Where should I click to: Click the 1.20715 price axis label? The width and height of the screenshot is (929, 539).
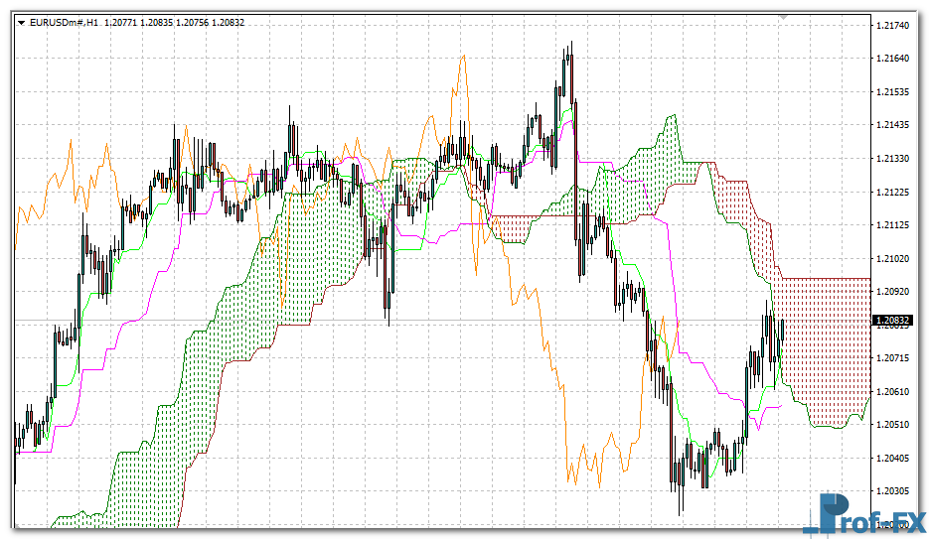tap(895, 357)
